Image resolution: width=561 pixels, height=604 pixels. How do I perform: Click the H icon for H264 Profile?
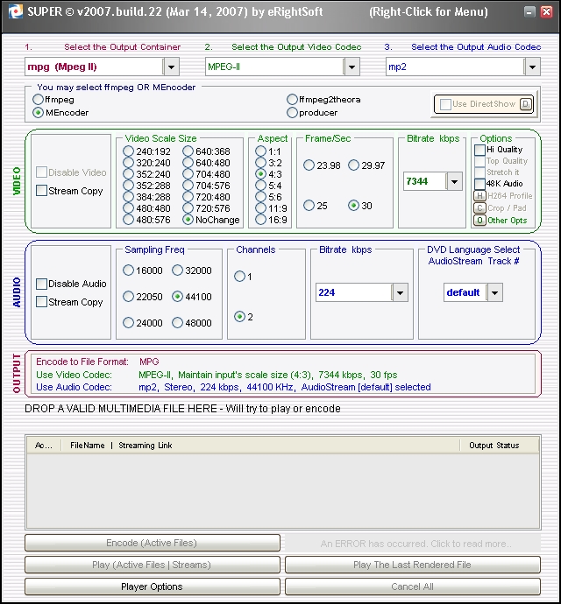click(x=479, y=196)
